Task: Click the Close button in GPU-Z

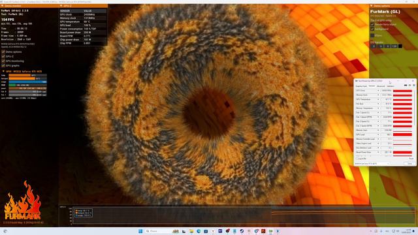Action: pyautogui.click(x=410, y=164)
